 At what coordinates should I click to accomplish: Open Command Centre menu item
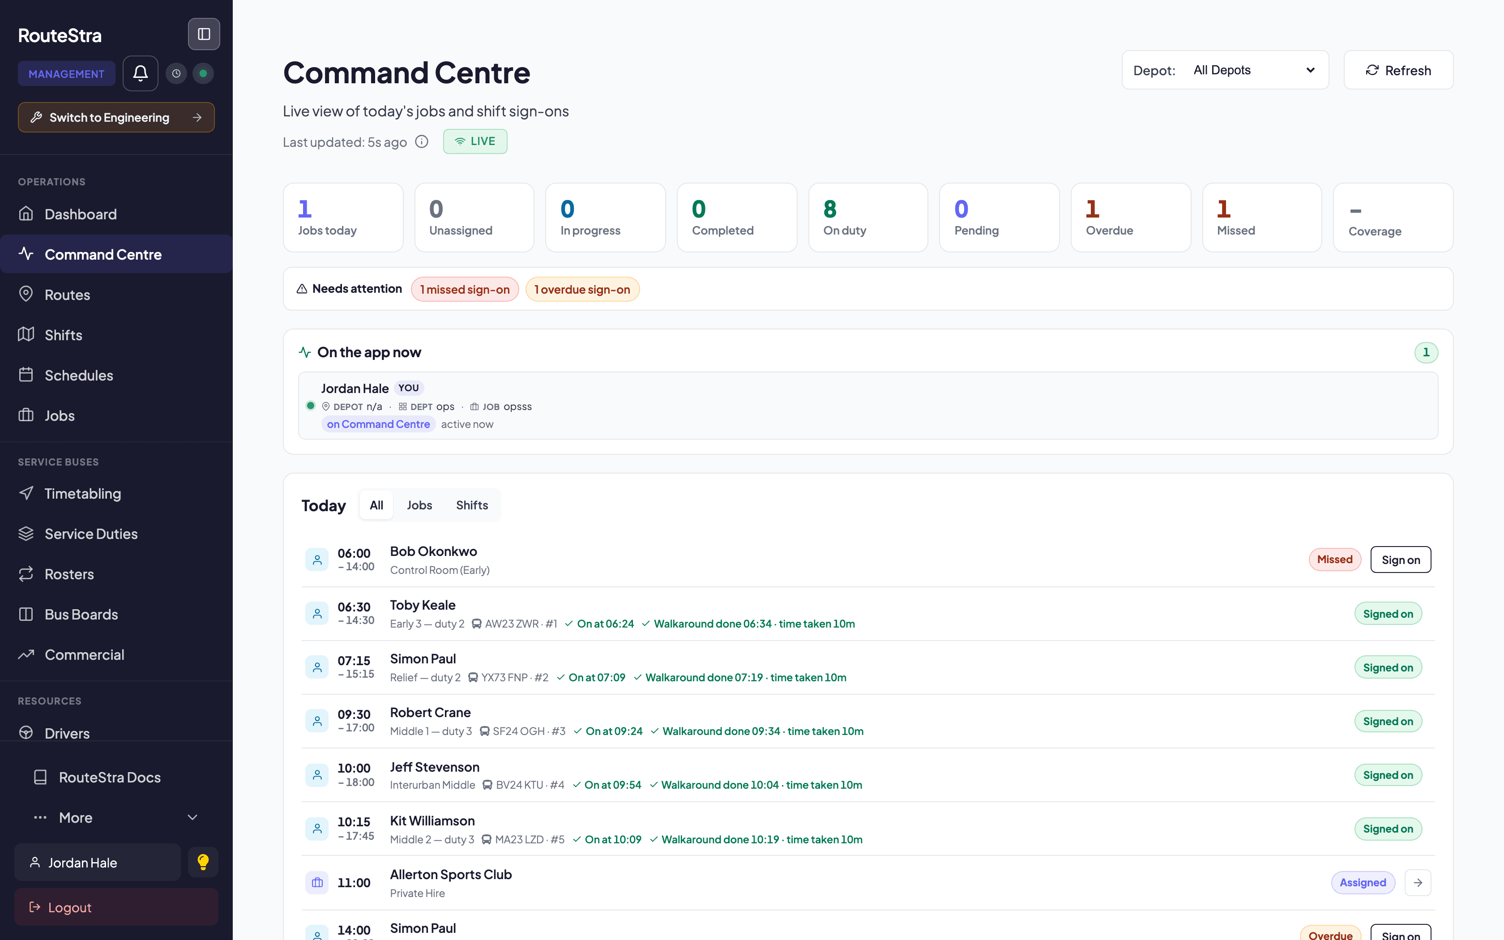pos(116,254)
